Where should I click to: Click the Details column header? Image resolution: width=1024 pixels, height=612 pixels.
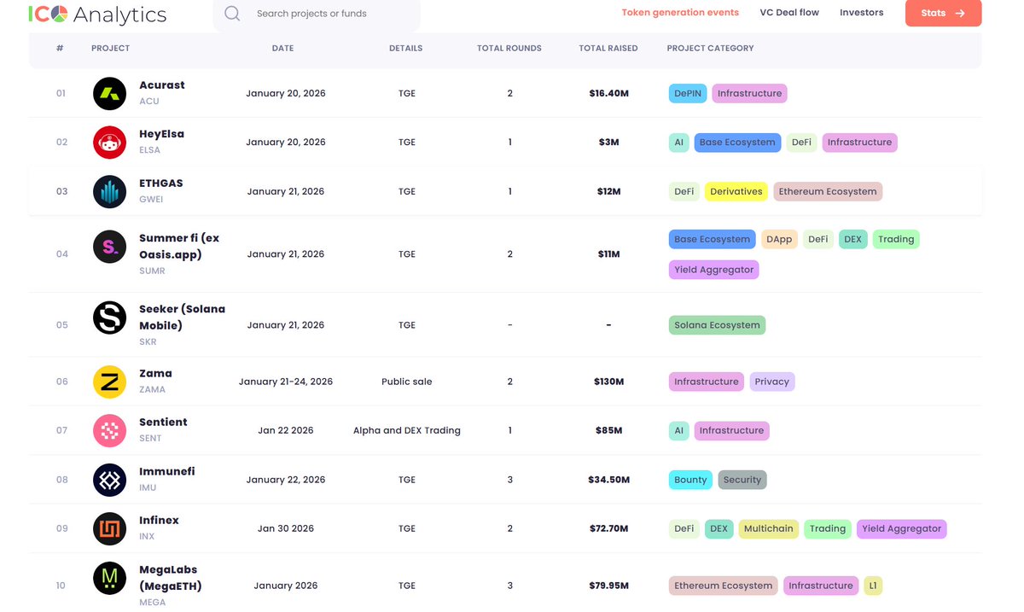pos(406,49)
